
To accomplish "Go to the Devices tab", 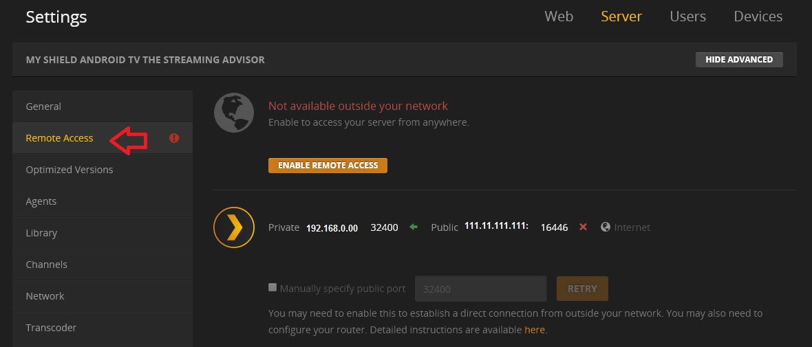I will (x=758, y=16).
